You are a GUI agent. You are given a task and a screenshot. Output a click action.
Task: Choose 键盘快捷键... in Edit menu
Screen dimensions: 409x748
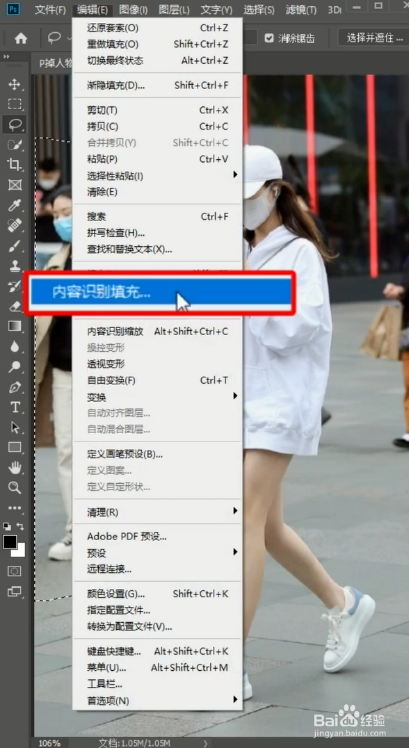(x=157, y=651)
